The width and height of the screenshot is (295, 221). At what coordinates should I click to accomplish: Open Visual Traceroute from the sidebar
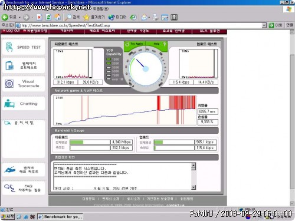(x=24, y=84)
